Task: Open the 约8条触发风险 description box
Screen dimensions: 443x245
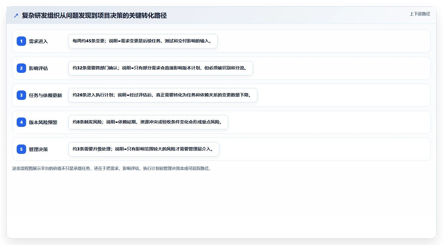Action: tap(148, 122)
